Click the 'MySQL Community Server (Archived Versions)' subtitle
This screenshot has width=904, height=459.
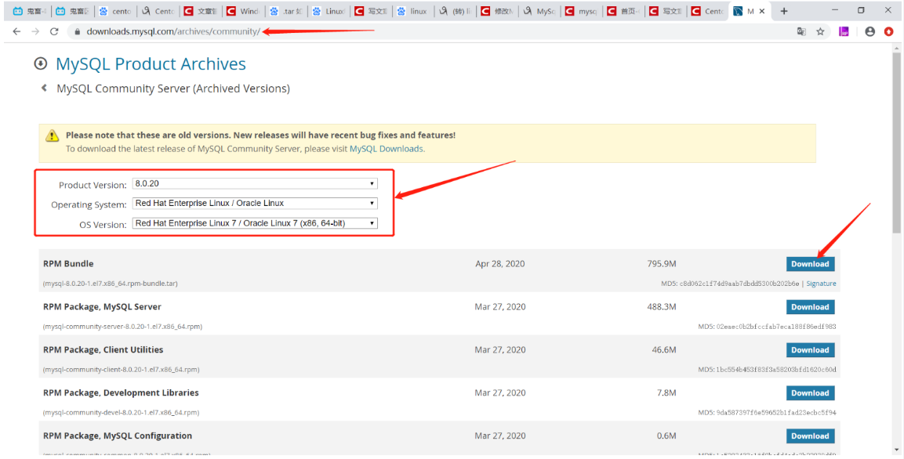coord(173,89)
